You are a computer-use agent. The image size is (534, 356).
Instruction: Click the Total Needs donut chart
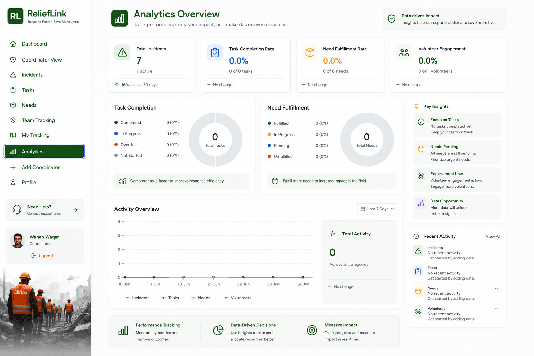coord(367,139)
